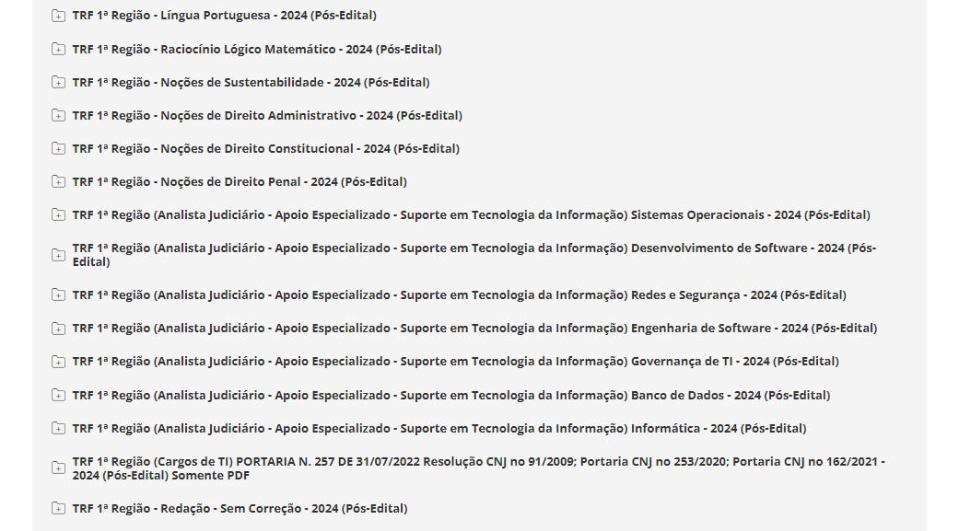Click the Língua Portuguesa 2024 course title
959x531 pixels.
pos(224,16)
